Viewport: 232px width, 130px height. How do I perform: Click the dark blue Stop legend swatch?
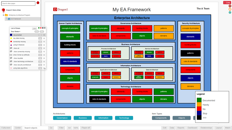199,113
